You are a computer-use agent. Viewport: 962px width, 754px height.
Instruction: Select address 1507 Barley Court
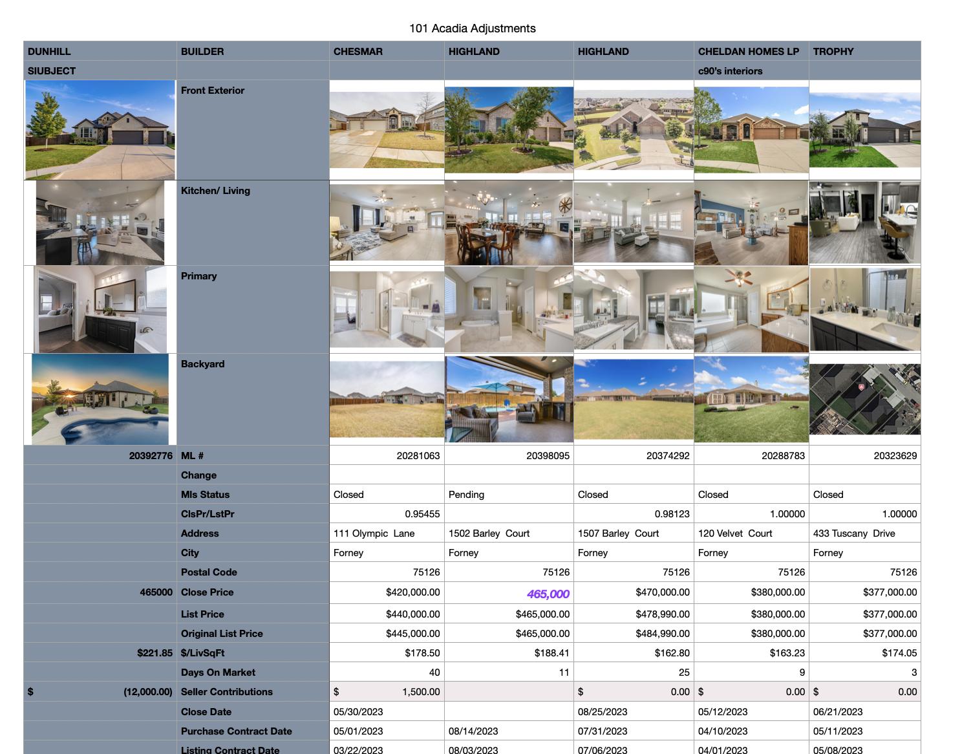click(618, 533)
